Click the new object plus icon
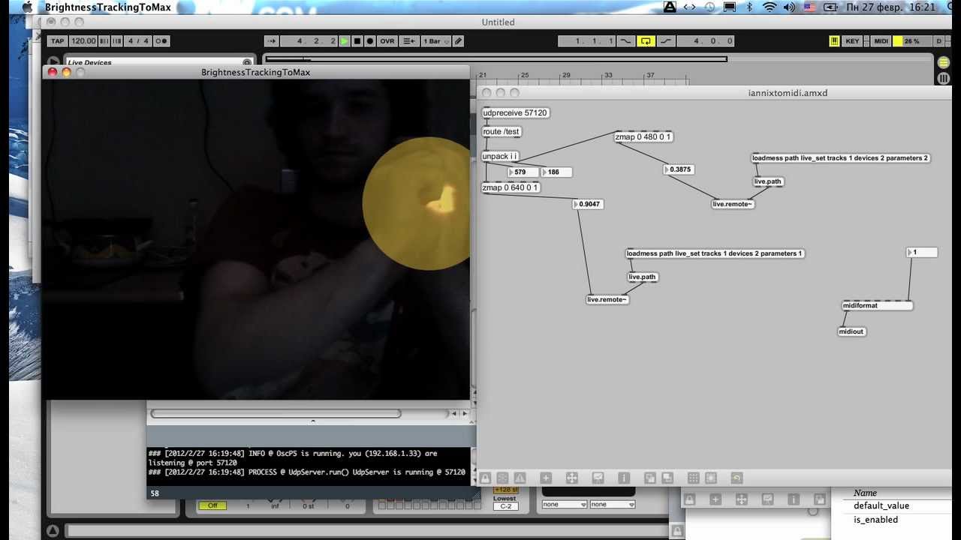Image resolution: width=961 pixels, height=540 pixels. (546, 478)
